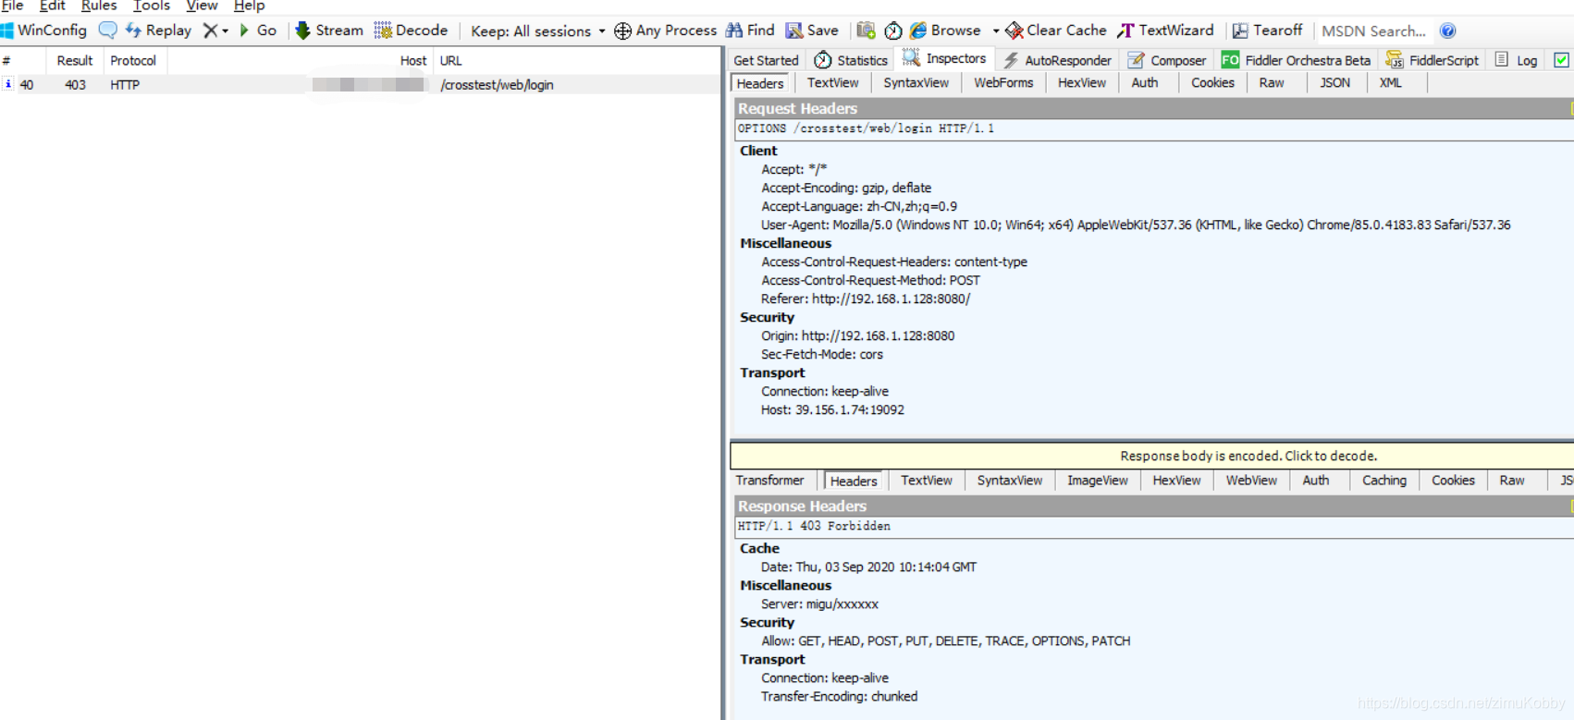Open the Keep: All sessions dropdown
This screenshot has width=1574, height=720.
click(x=538, y=31)
